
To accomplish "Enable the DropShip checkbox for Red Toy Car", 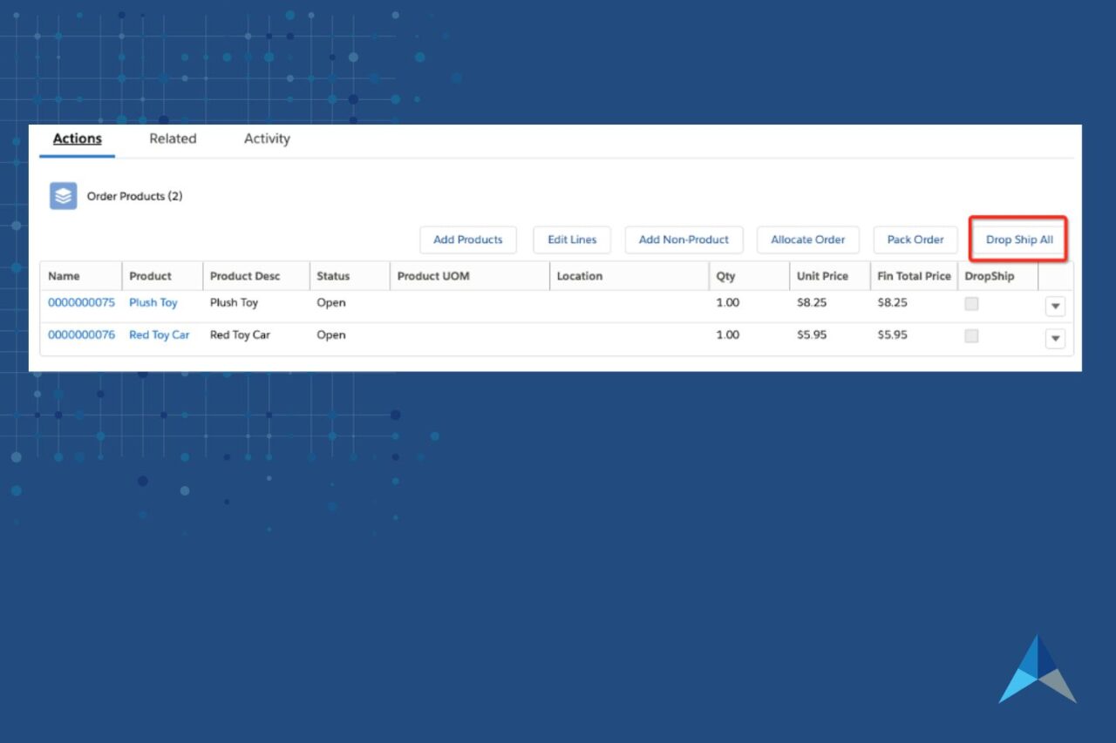I will click(971, 334).
